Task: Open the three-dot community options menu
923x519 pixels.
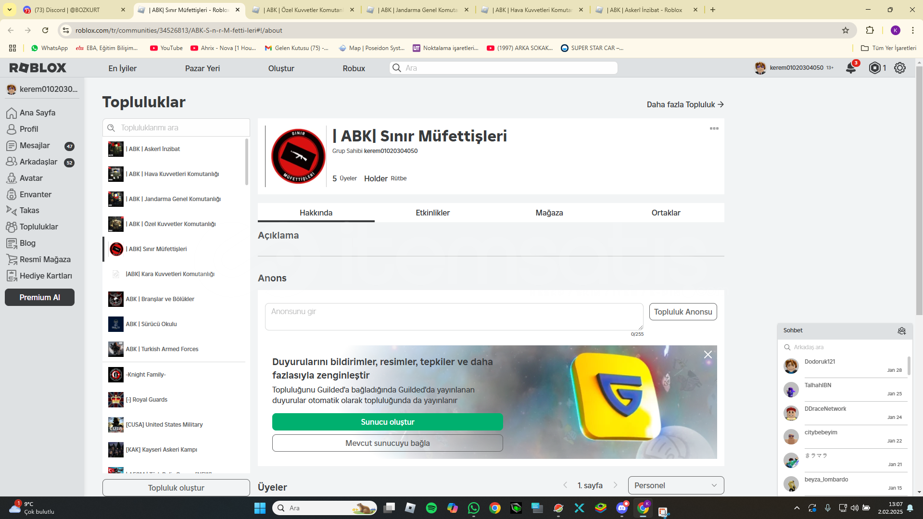Action: [x=714, y=128]
